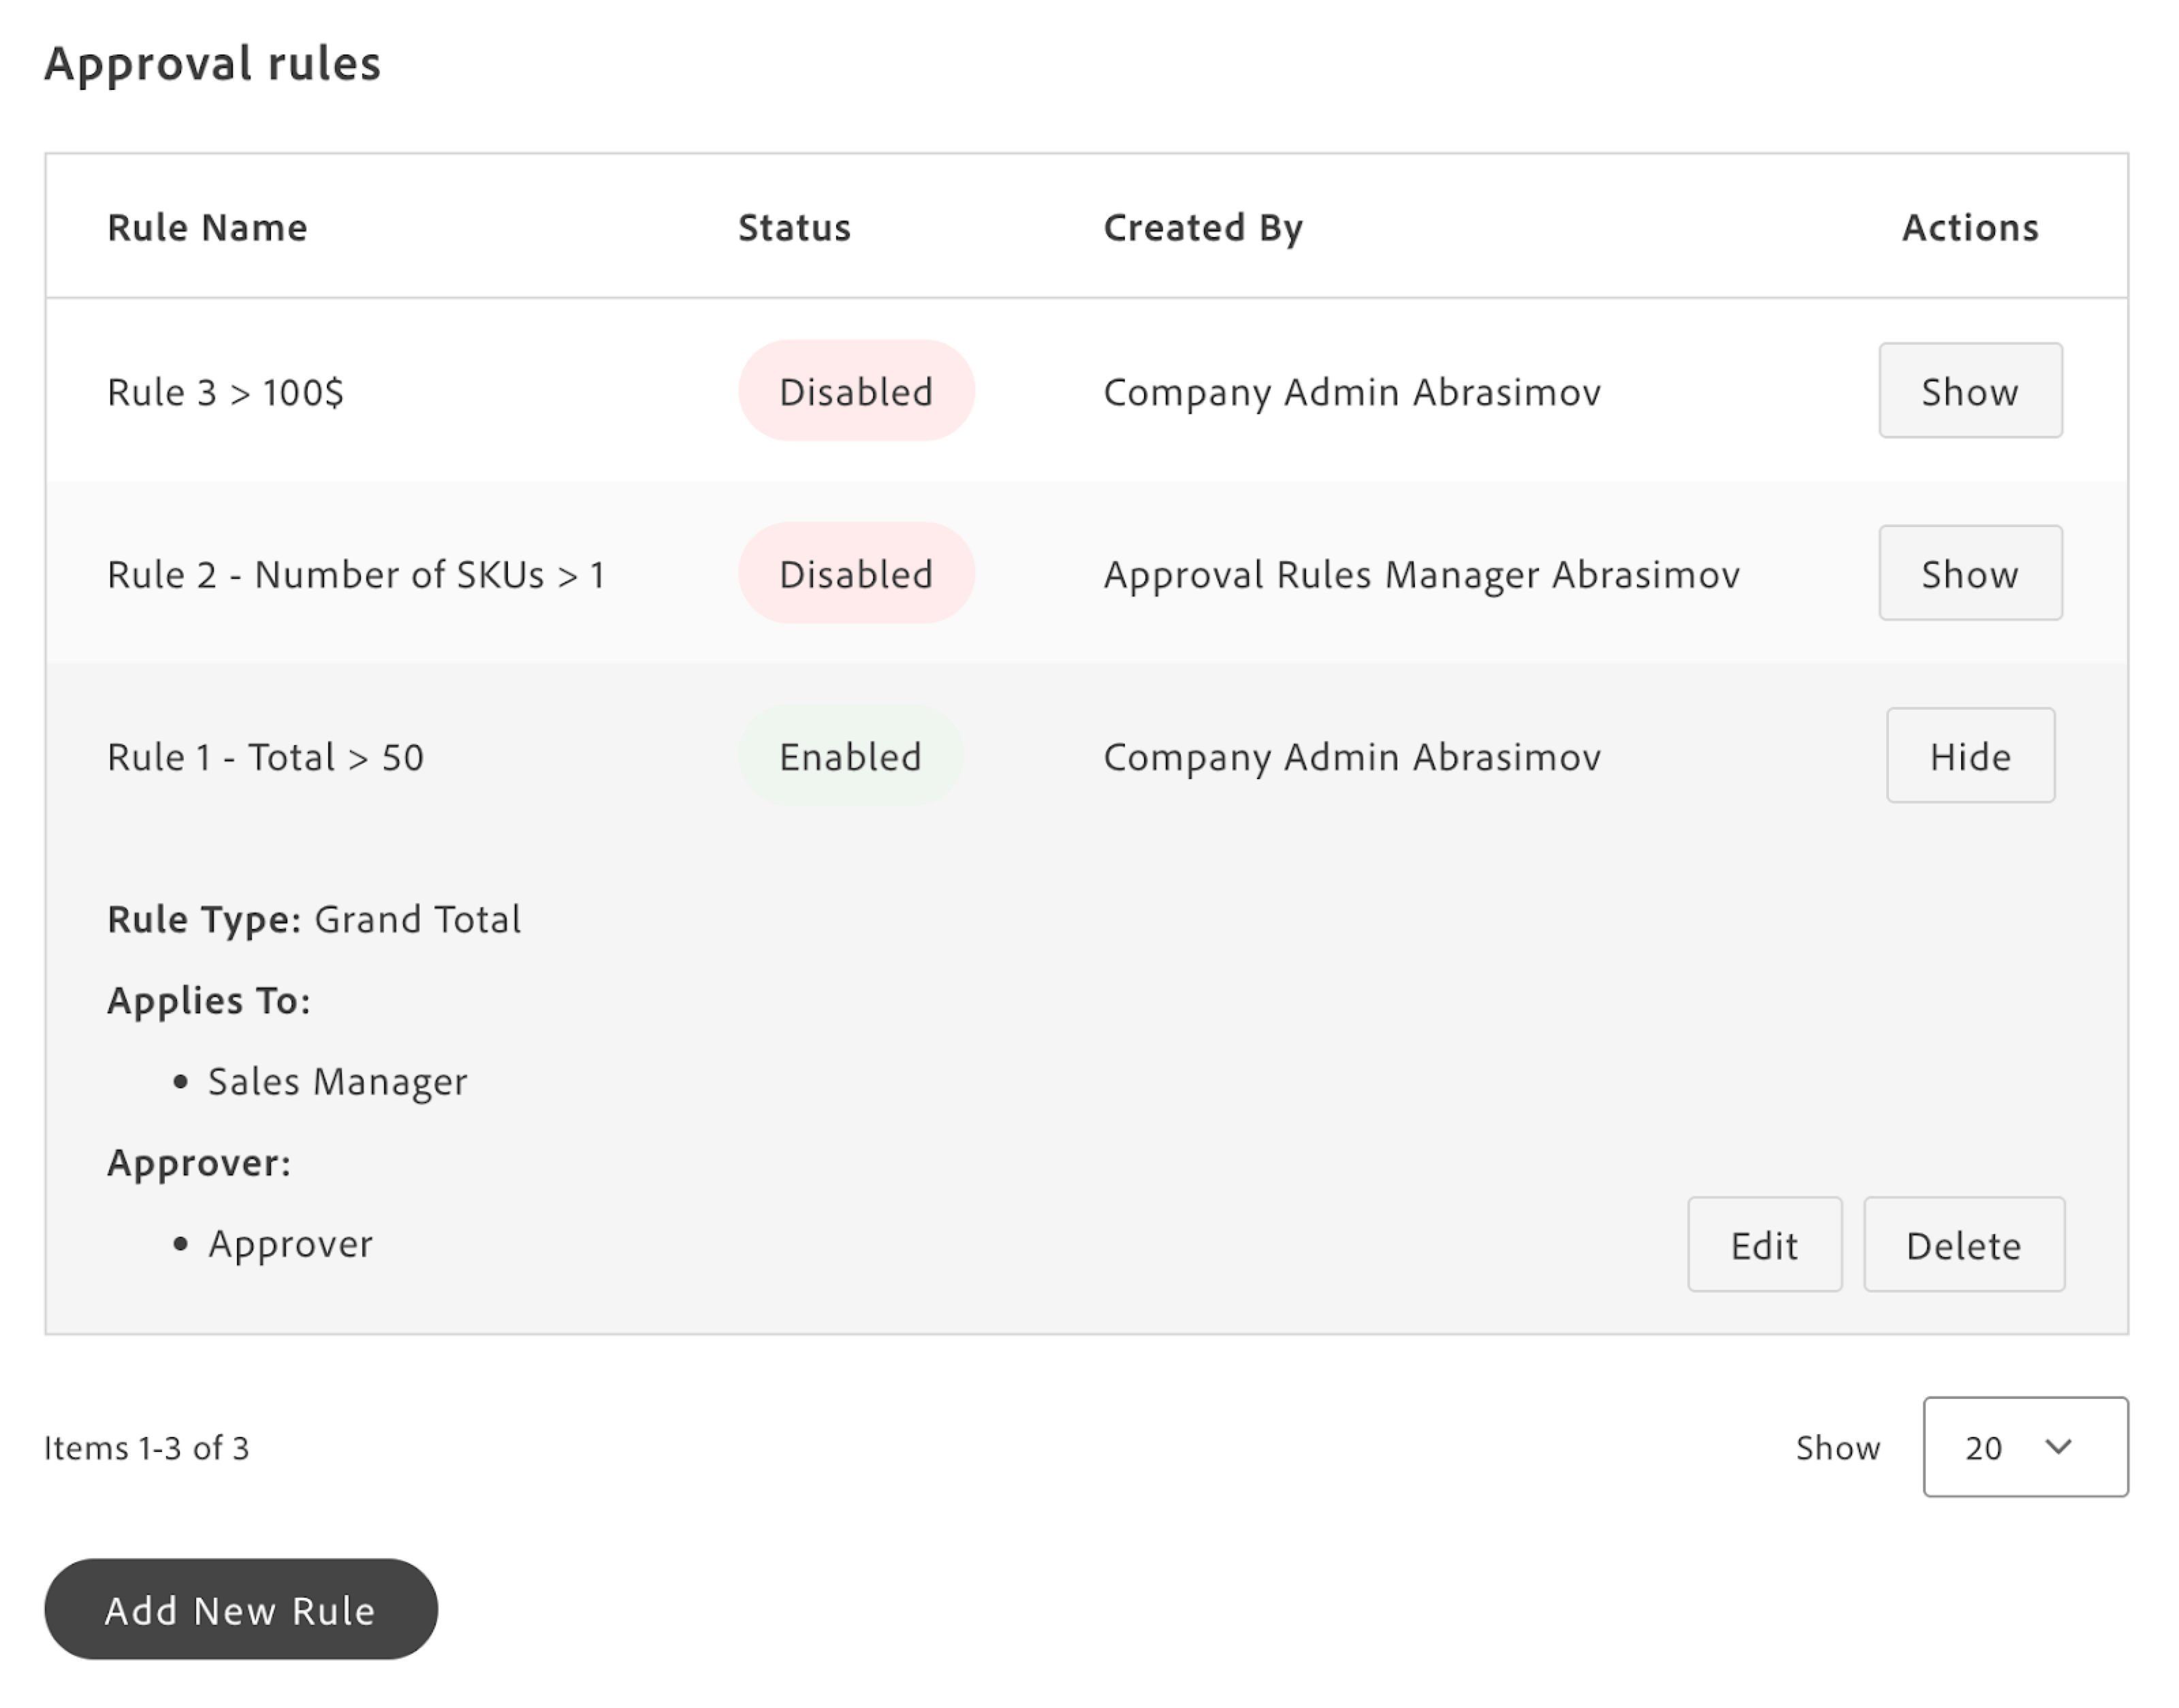This screenshot has height=1708, width=2179.
Task: Click the chevron in page size selector
Action: (x=2058, y=1447)
